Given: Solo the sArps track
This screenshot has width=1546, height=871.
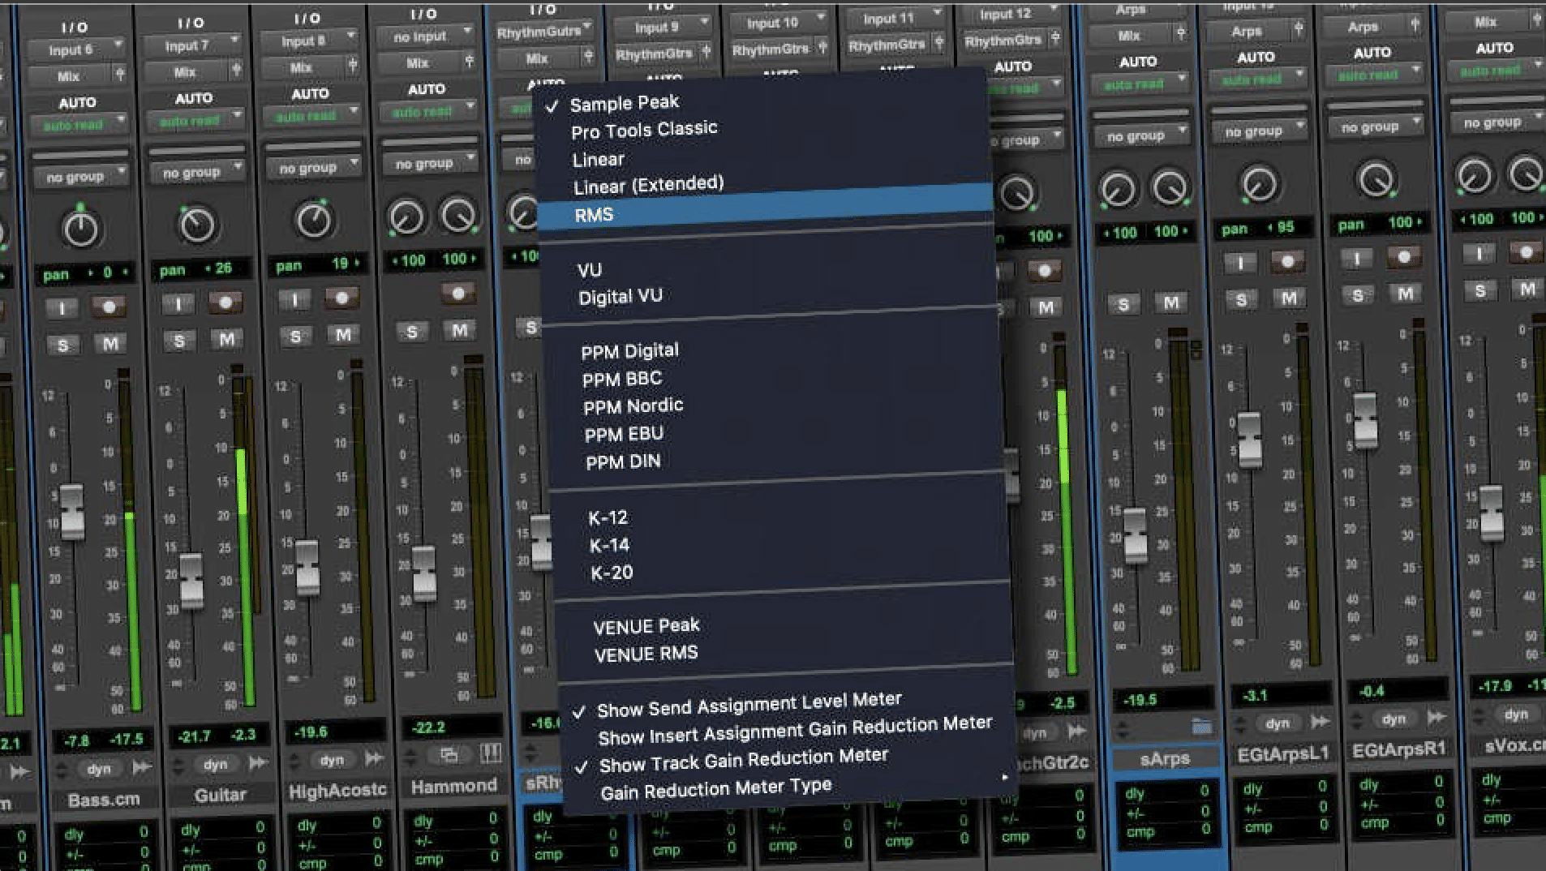Looking at the screenshot, I should 1123,304.
